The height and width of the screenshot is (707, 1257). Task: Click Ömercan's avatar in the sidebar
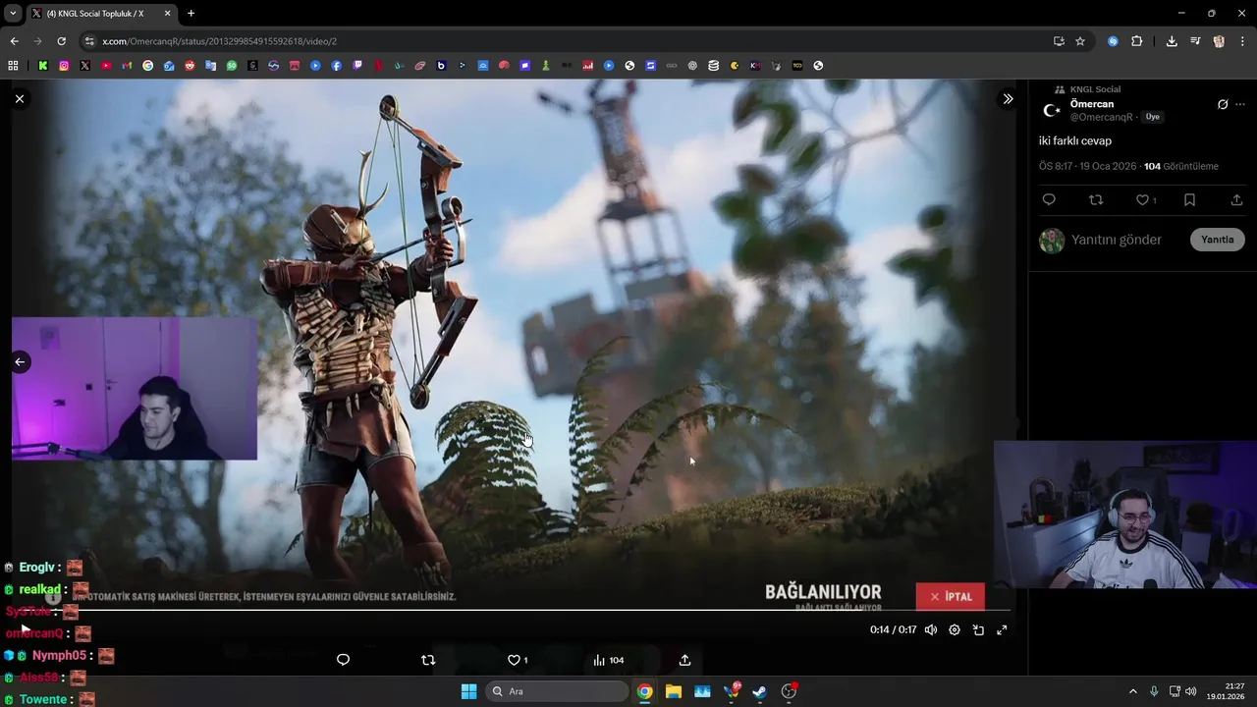coord(1052,110)
